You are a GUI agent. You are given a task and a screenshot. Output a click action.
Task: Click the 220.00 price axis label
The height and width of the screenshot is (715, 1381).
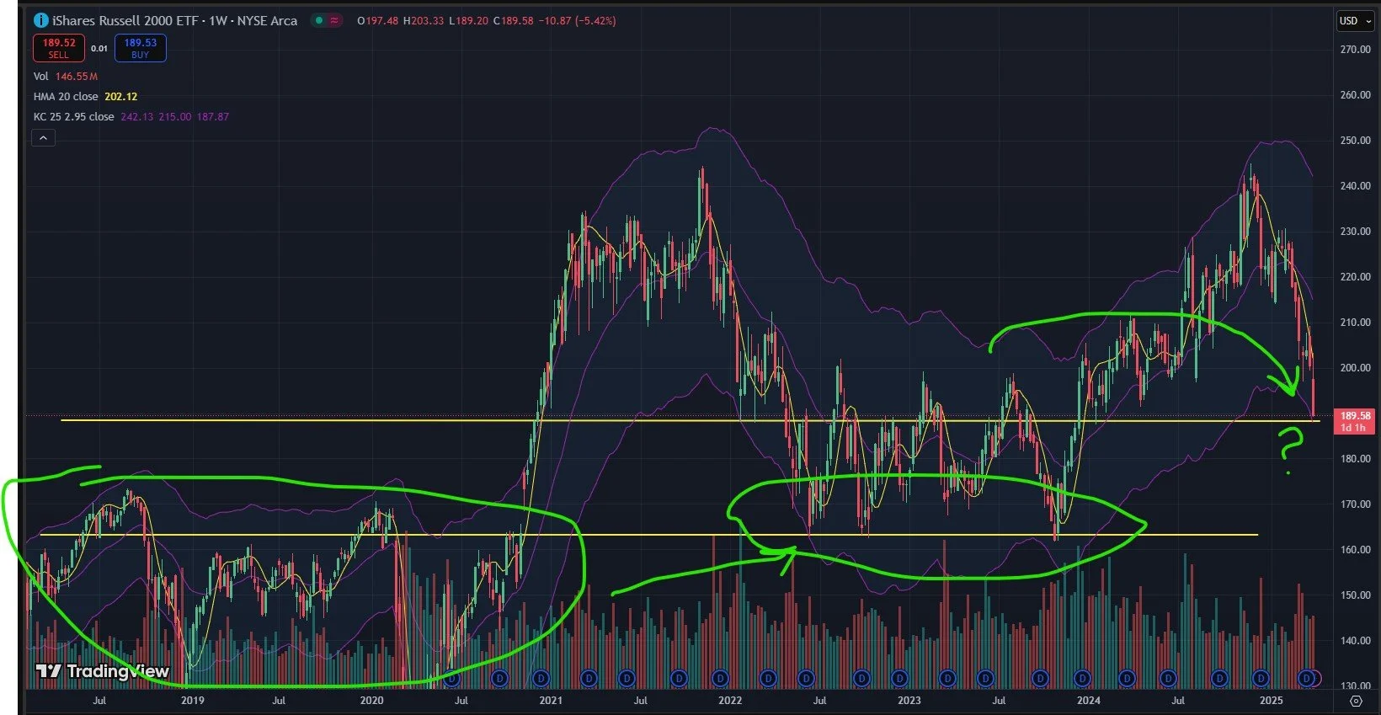click(1355, 277)
